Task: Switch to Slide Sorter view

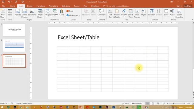Action: click(x=153, y=104)
